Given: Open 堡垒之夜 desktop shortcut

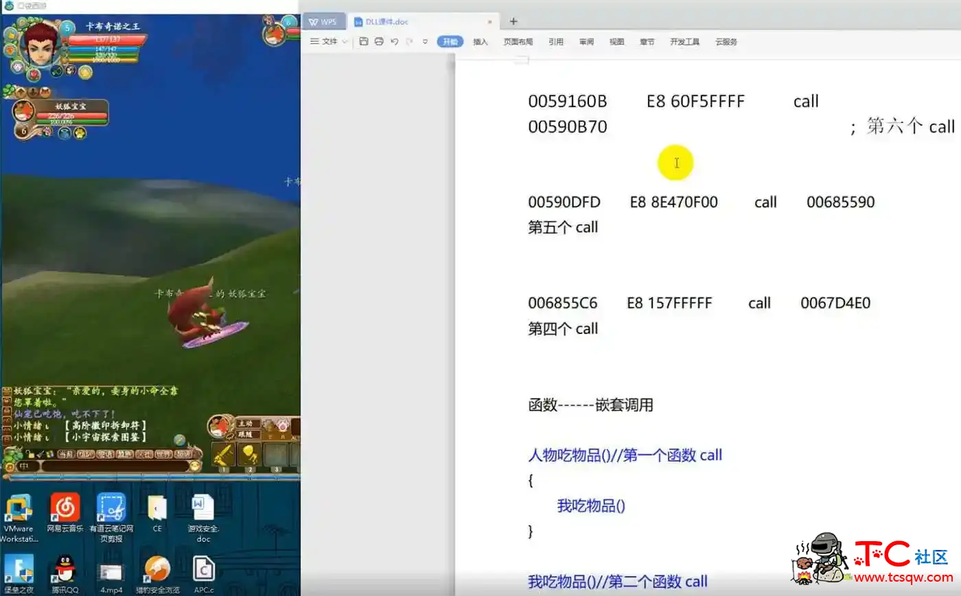Looking at the screenshot, I should pyautogui.click(x=19, y=574).
